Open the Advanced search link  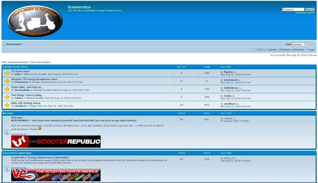[305, 13]
